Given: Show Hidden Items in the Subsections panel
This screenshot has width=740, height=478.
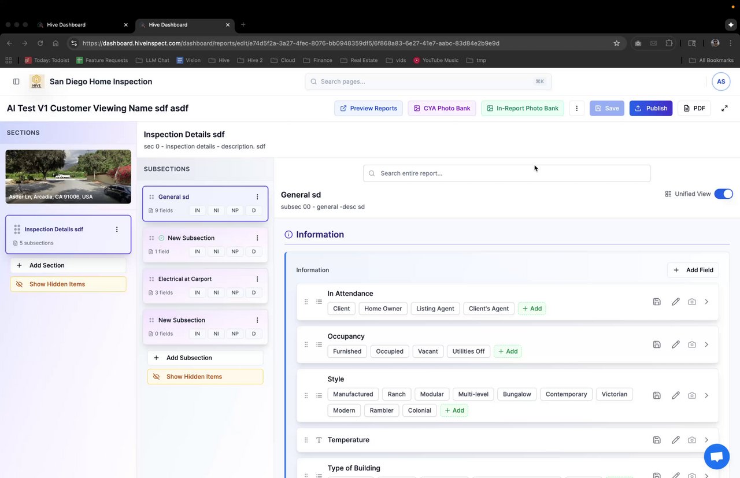Looking at the screenshot, I should [205, 377].
